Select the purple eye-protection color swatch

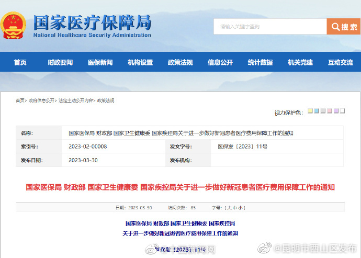336,111
